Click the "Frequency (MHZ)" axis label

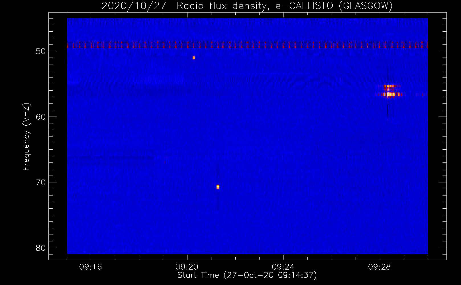26,137
